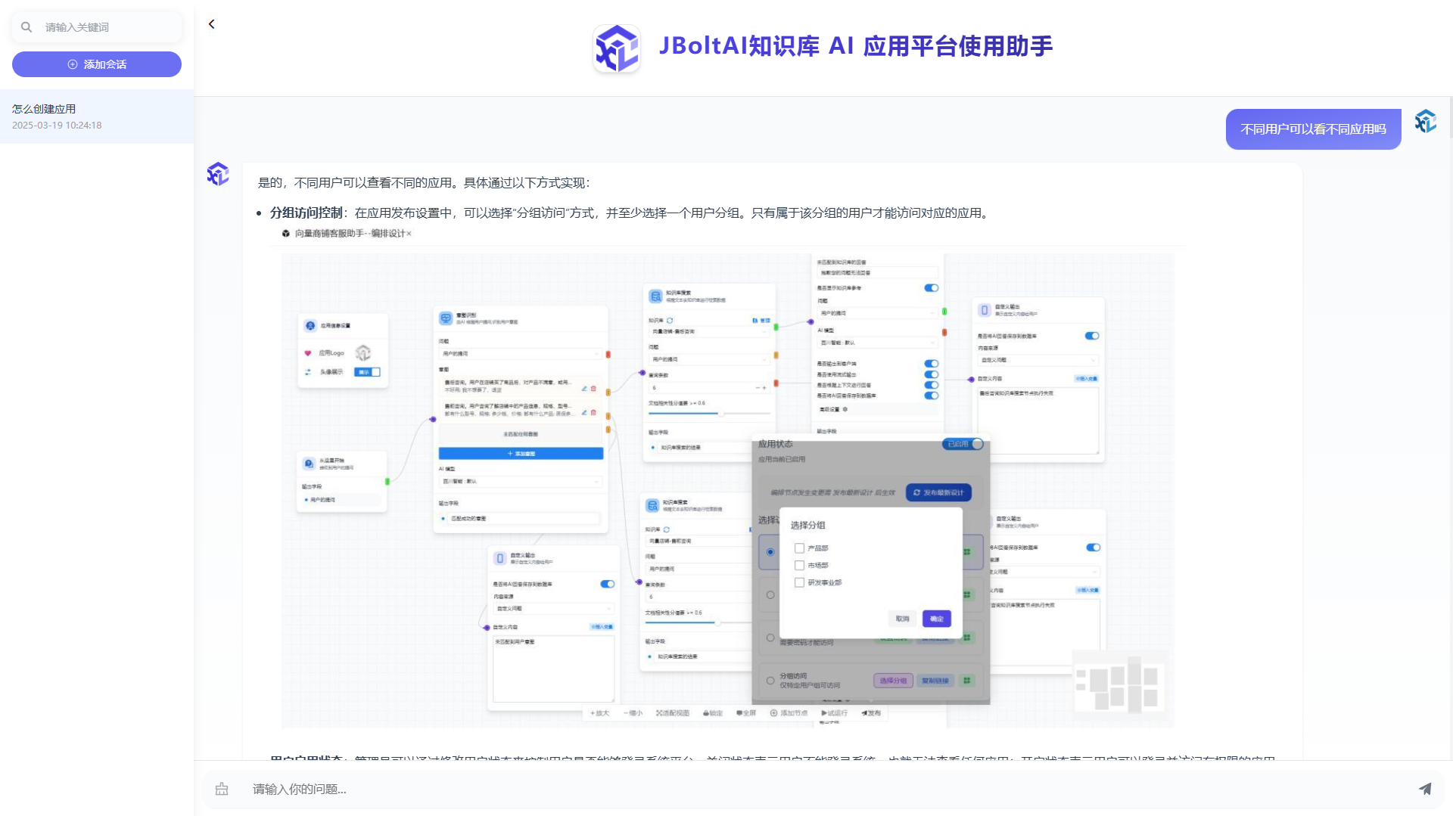Toggle the 头像展示 switch
This screenshot has width=1453, height=816.
point(368,372)
